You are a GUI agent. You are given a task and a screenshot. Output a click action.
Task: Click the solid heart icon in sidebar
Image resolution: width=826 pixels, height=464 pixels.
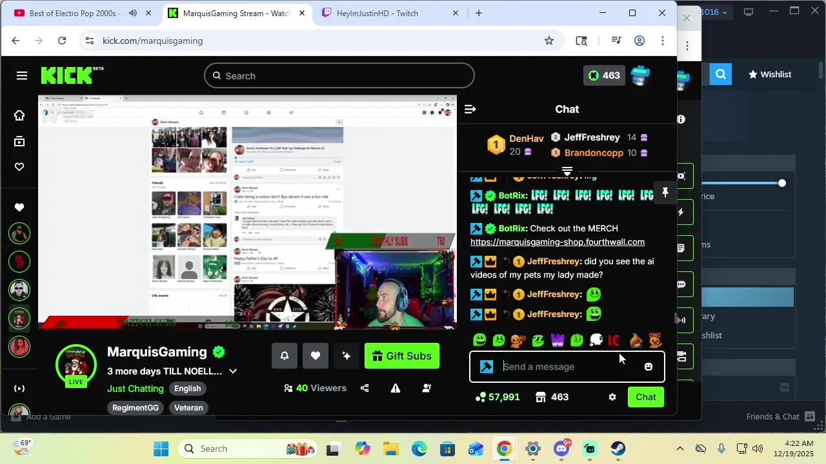click(19, 208)
